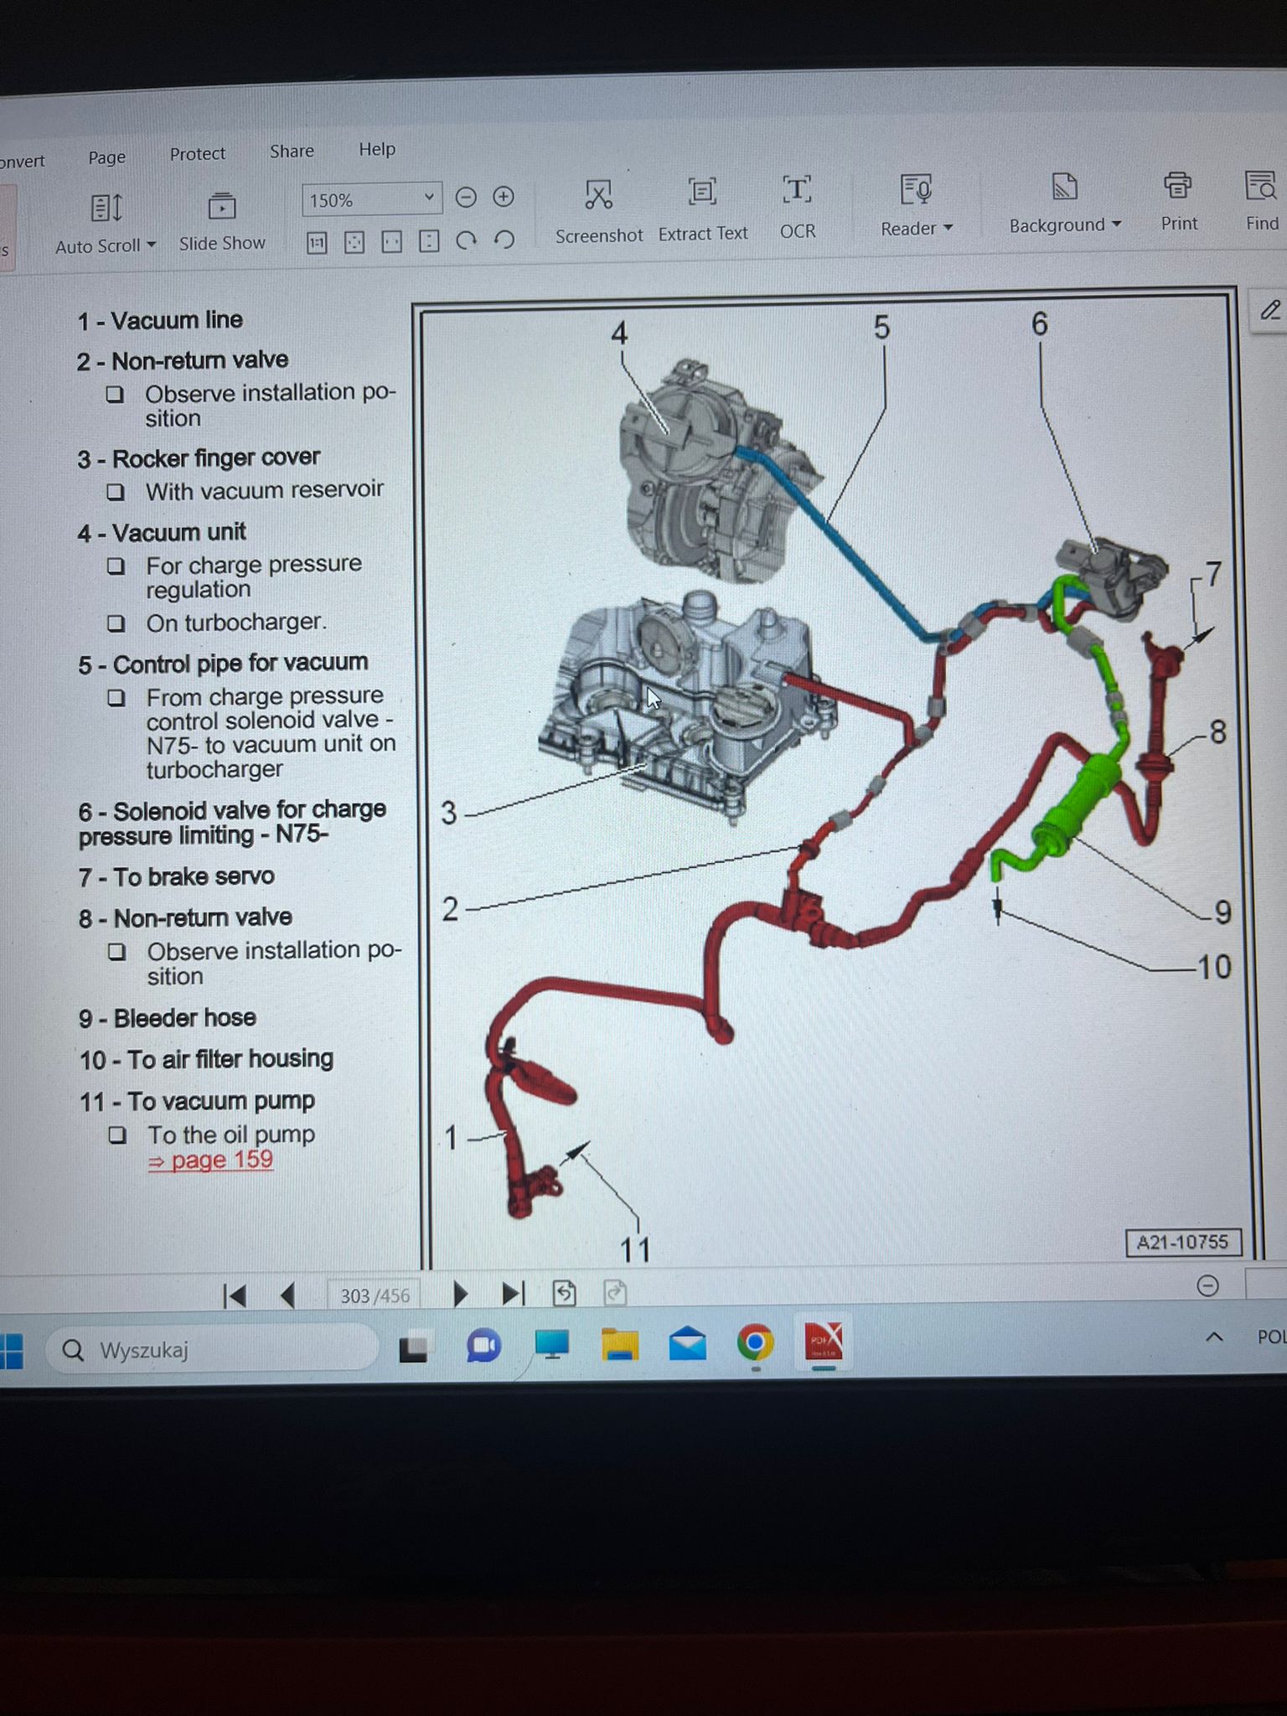The height and width of the screenshot is (1716, 1287).
Task: Expand the Background options dropdown
Action: (x=1116, y=225)
